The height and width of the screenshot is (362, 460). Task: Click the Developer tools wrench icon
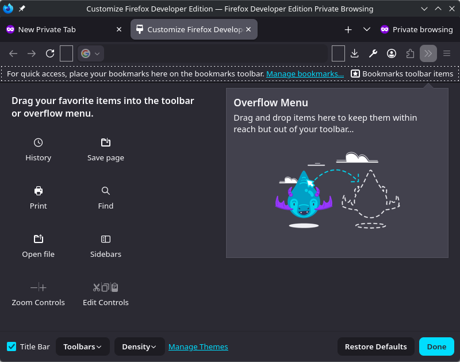tap(373, 53)
